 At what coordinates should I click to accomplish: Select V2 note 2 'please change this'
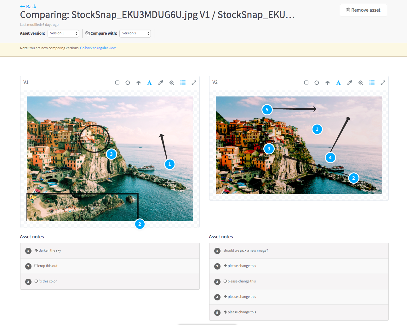pyautogui.click(x=299, y=266)
